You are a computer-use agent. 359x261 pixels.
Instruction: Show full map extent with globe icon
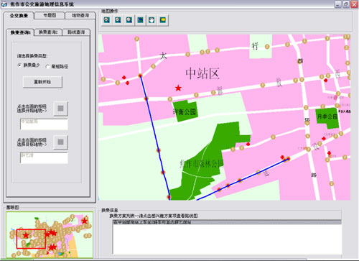click(140, 20)
